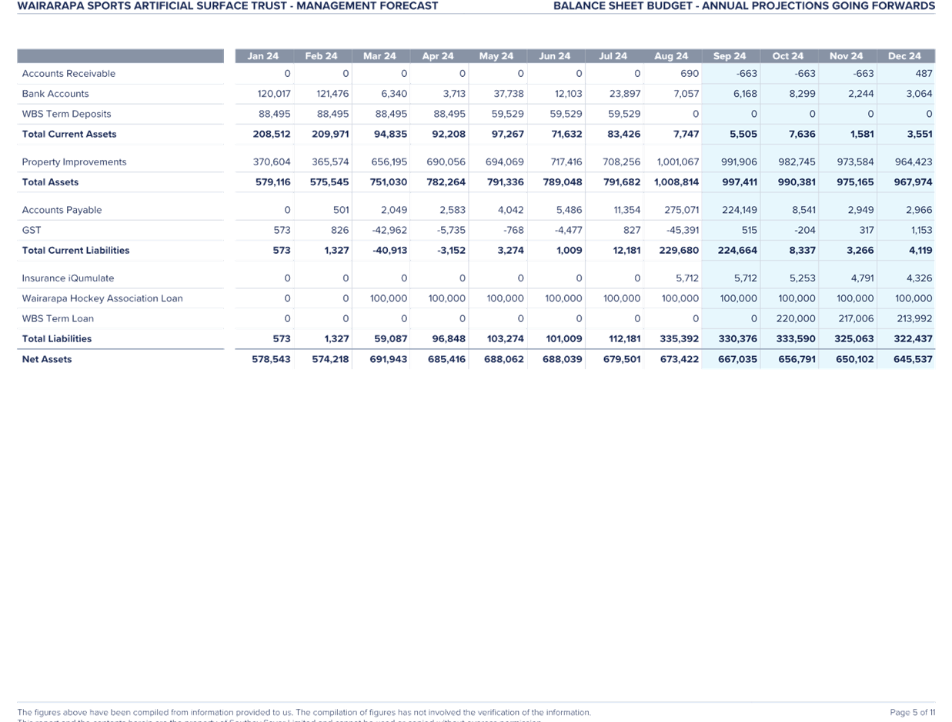Click the Sep 24 column header
This screenshot has width=952, height=722.
tap(729, 55)
